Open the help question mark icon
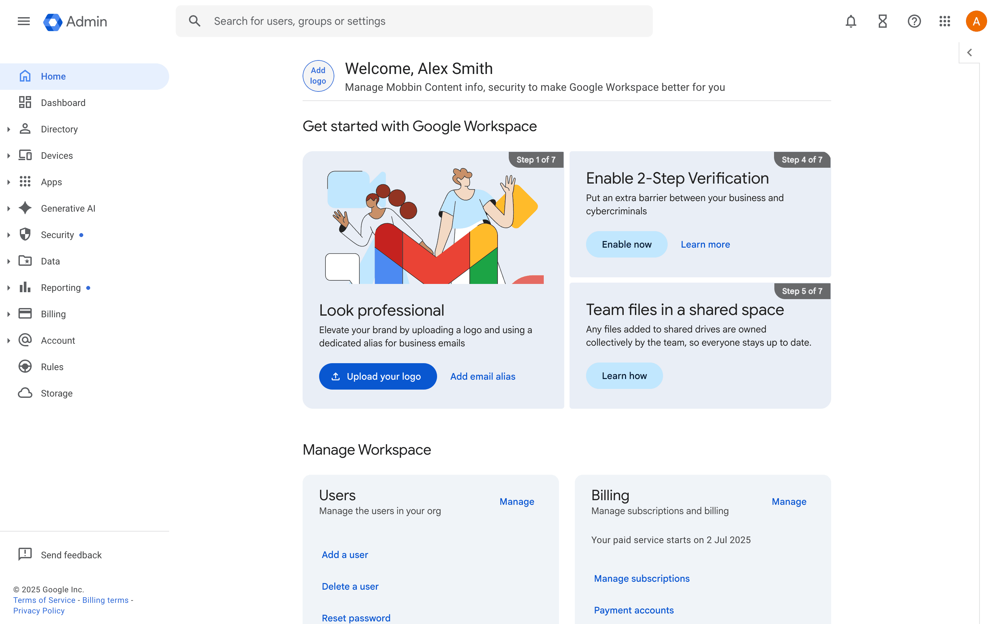 914,21
